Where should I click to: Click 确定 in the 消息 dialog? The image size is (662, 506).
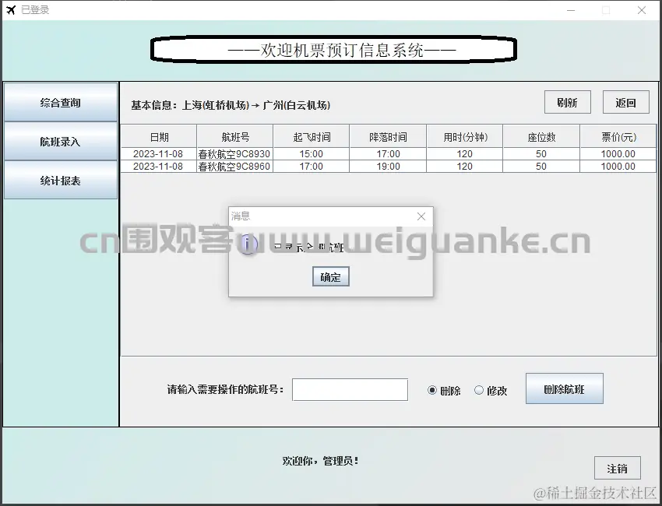pyautogui.click(x=330, y=277)
